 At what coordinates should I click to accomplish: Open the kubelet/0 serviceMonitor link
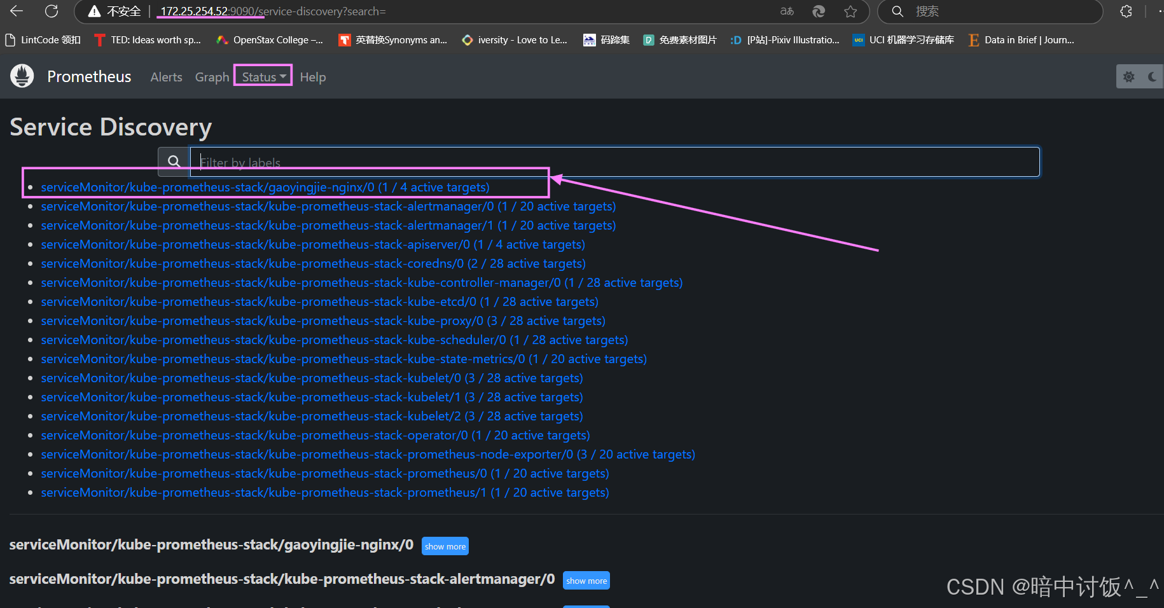pyautogui.click(x=312, y=378)
